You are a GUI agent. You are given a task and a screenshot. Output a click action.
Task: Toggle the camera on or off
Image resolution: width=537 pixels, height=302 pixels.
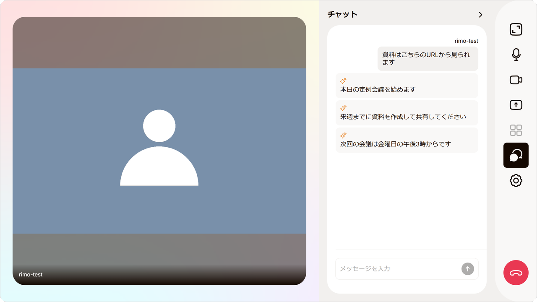516,80
